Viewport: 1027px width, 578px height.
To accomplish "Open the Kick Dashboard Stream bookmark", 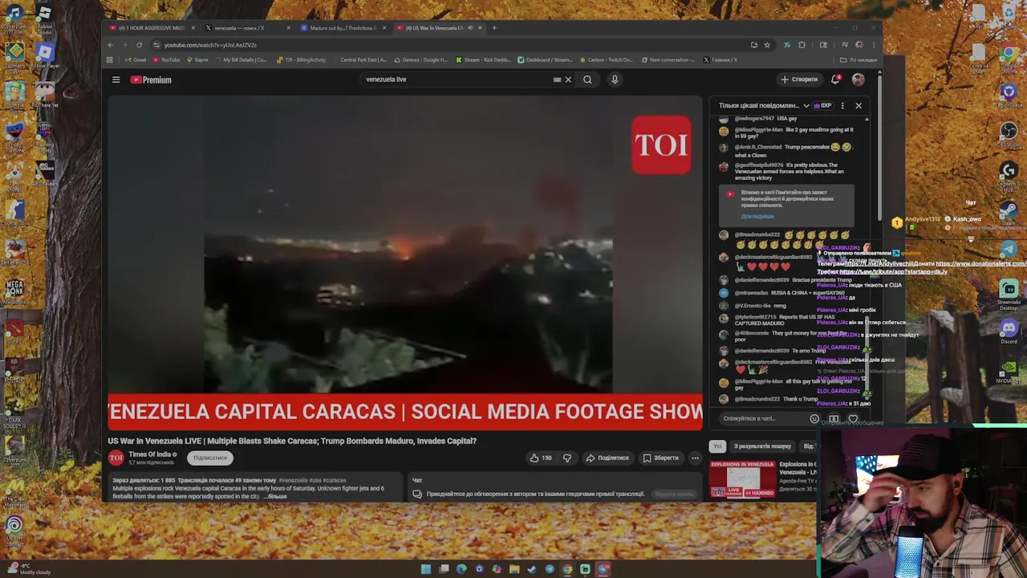I will click(x=483, y=59).
